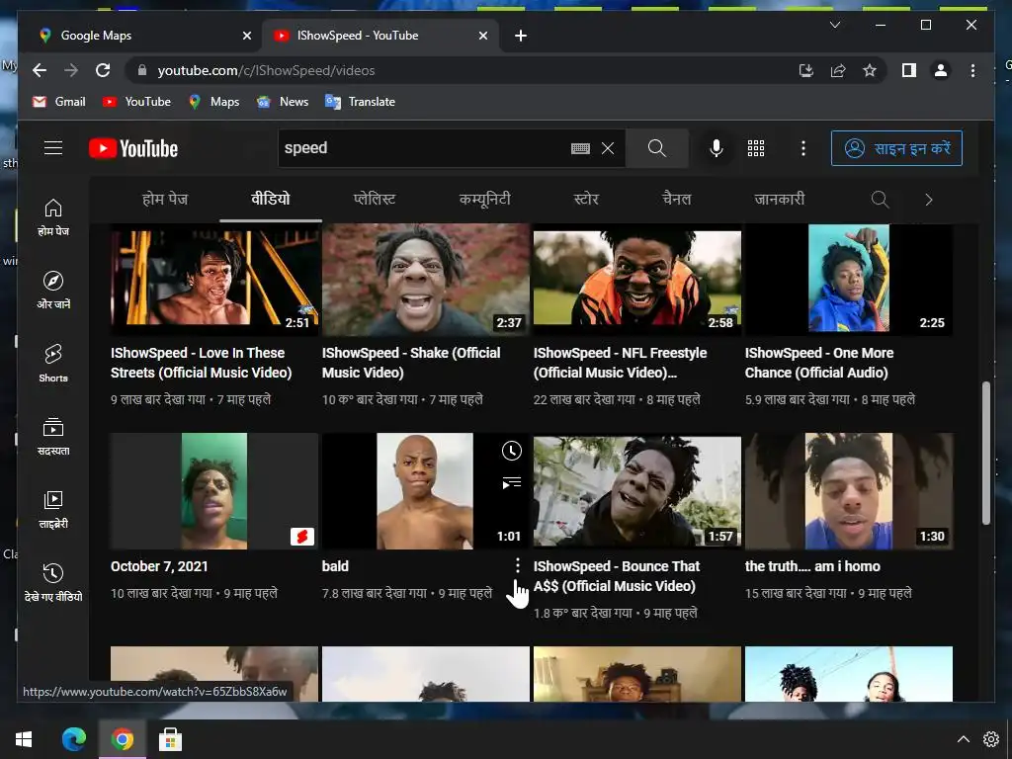Viewport: 1012px width, 759px height.
Task: Toggle the Chrome side panel icon
Action: click(x=909, y=70)
